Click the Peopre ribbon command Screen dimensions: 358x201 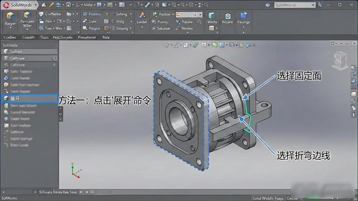(92, 28)
